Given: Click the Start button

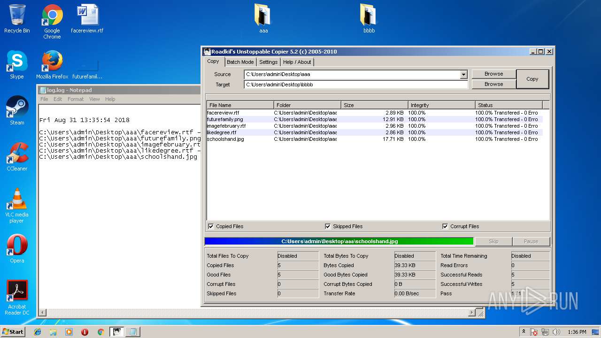Looking at the screenshot, I should click(x=13, y=332).
